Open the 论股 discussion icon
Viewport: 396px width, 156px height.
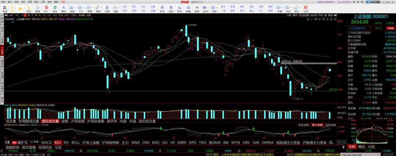click(x=107, y=8)
